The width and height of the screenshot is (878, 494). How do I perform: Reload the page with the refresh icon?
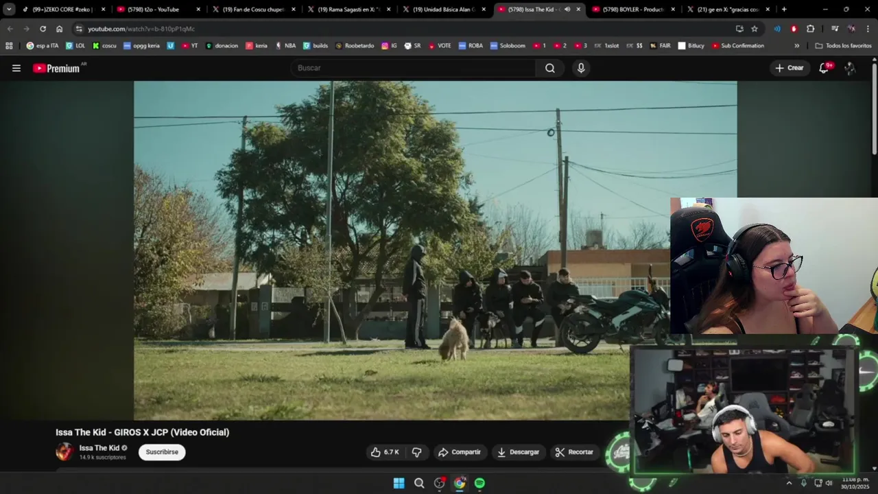point(43,29)
